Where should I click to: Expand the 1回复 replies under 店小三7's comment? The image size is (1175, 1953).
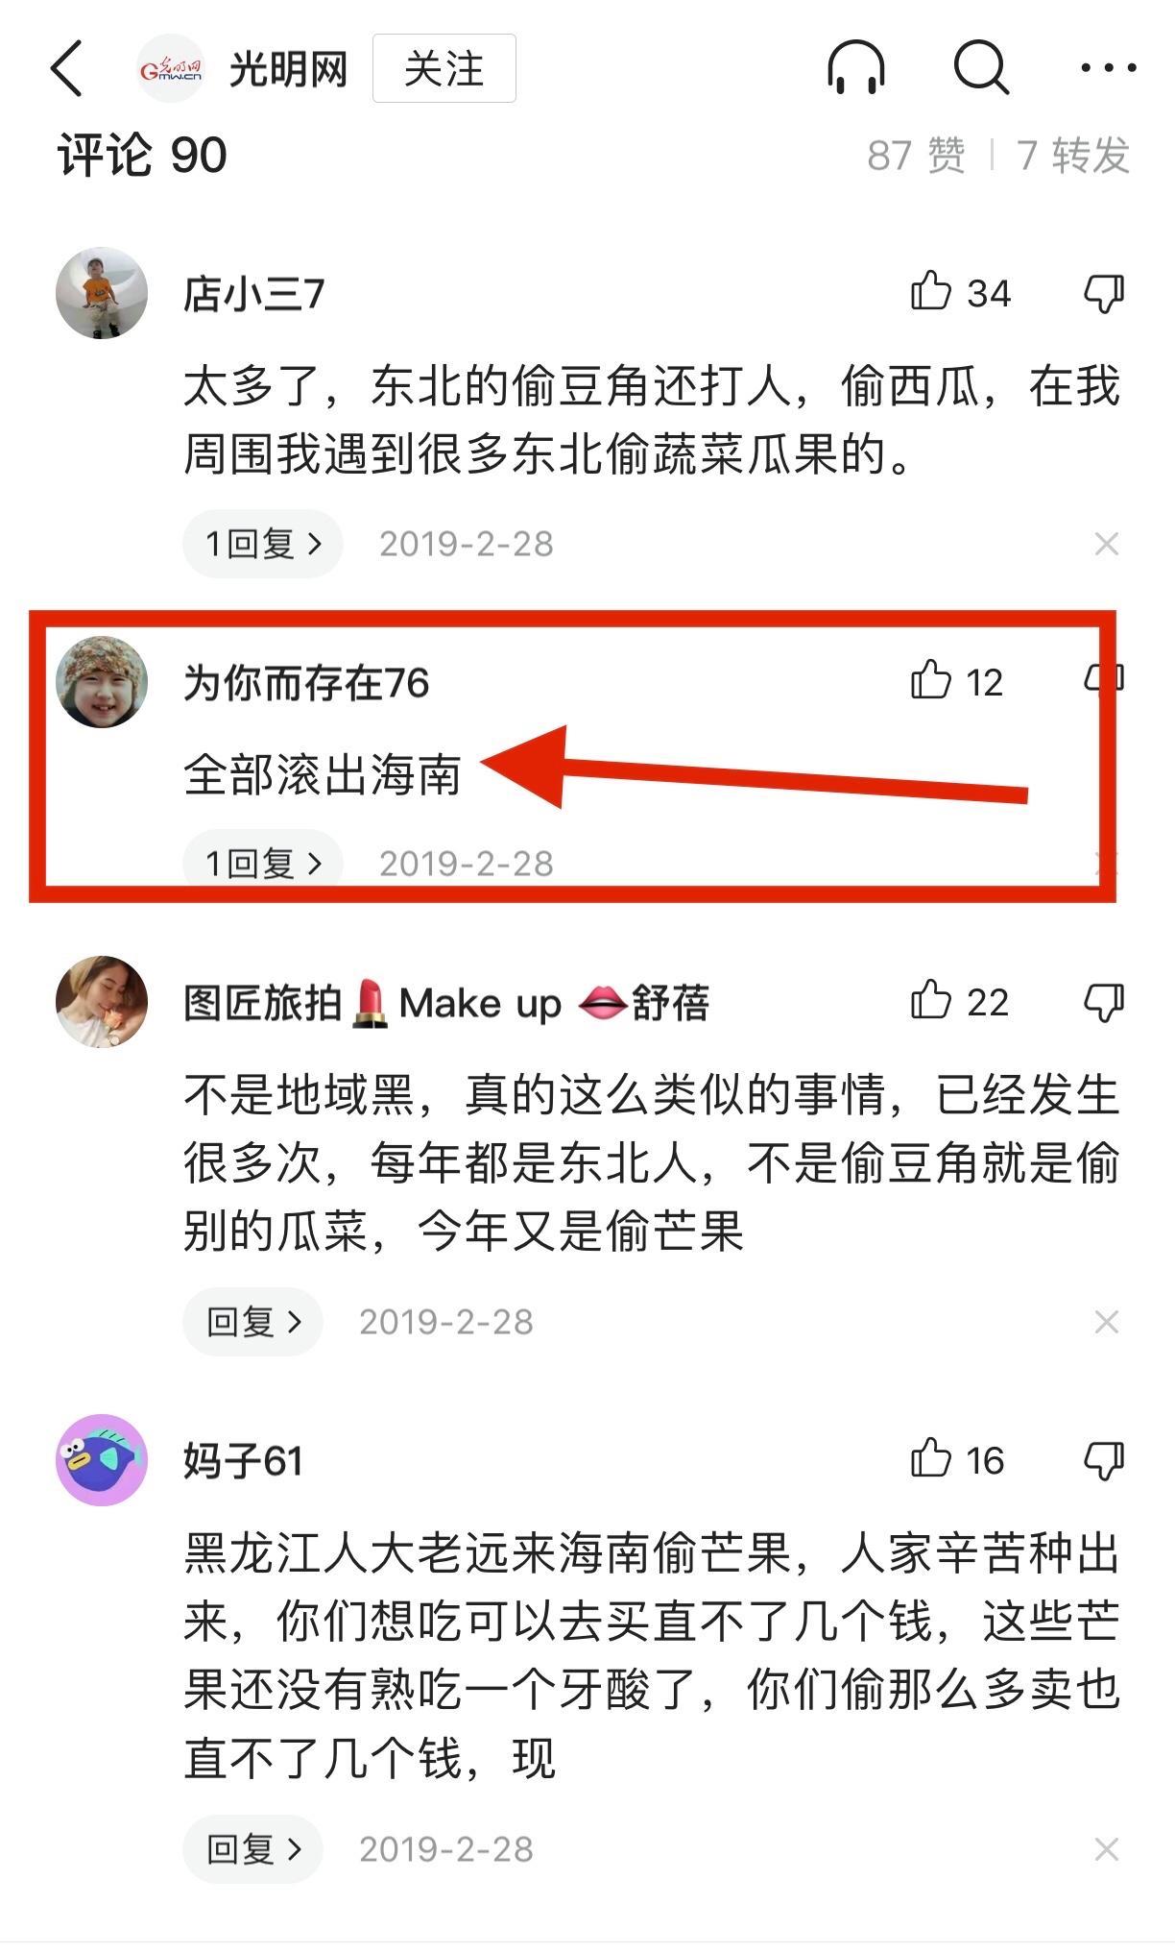pyautogui.click(x=263, y=544)
